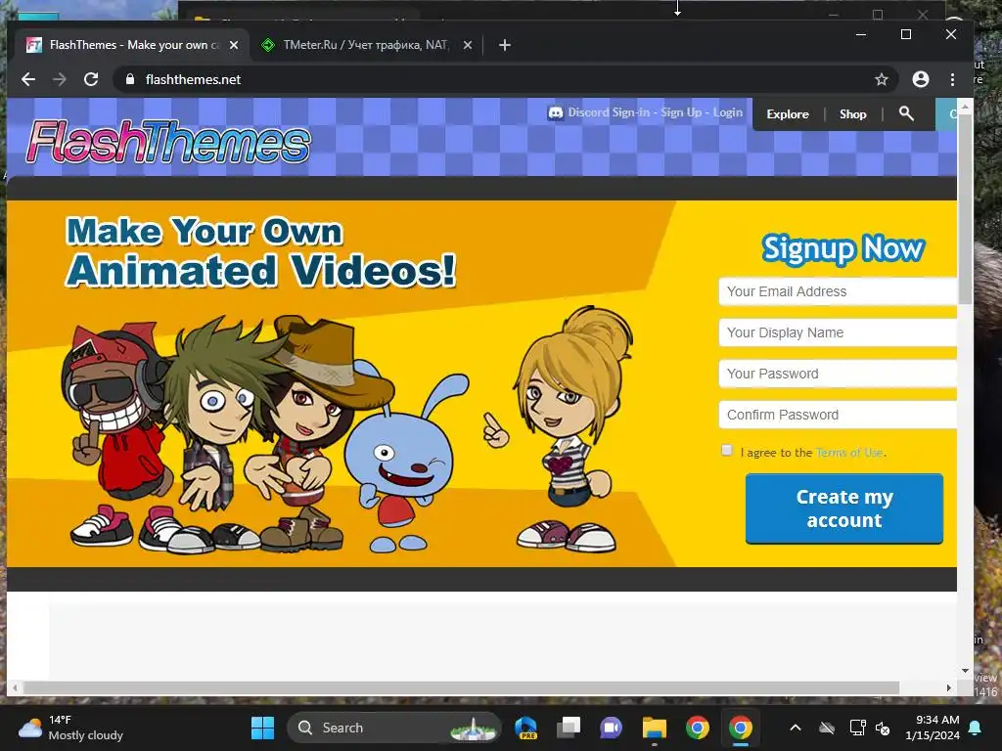Click into the Confirm Password field

click(838, 415)
